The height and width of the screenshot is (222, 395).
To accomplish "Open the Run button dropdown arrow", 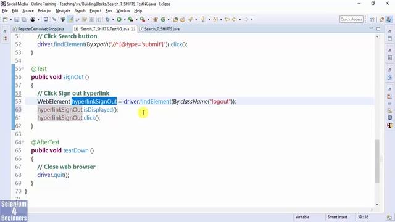I will (125, 19).
